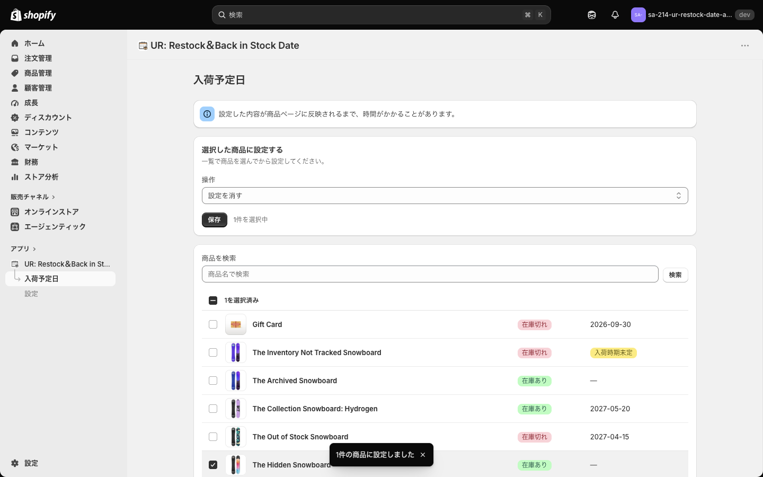
Task: Click the markets (マーケット) globe icon
Action: 15,147
